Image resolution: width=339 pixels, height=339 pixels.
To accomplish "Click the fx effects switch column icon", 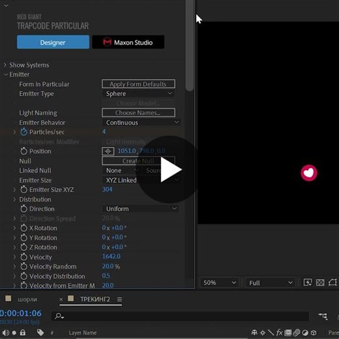I will pyautogui.click(x=279, y=332).
